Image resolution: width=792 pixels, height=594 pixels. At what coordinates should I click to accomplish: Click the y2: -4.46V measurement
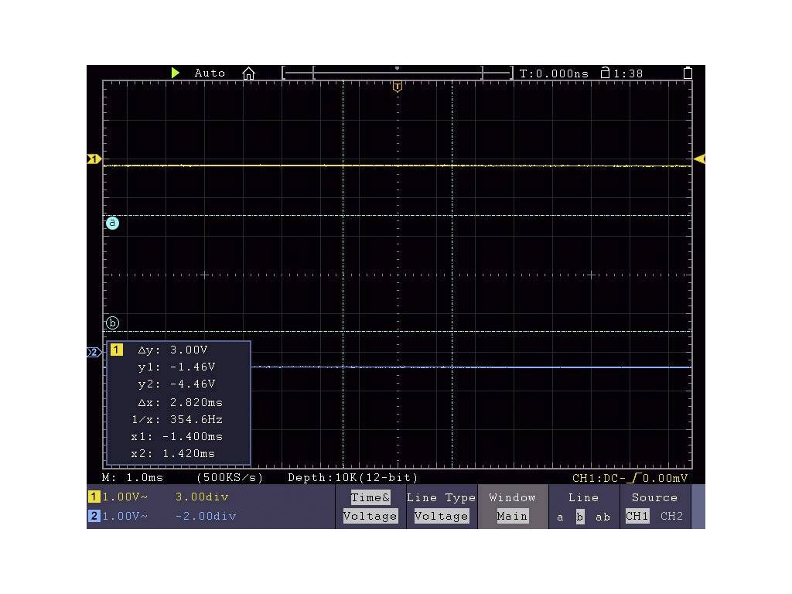pos(177,384)
